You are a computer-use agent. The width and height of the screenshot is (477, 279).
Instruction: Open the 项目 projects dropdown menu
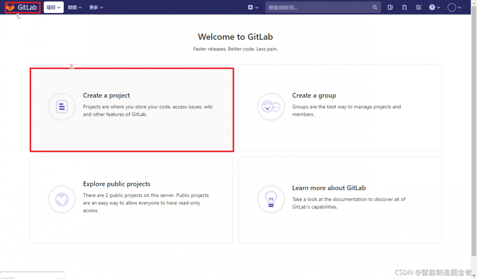pyautogui.click(x=54, y=7)
